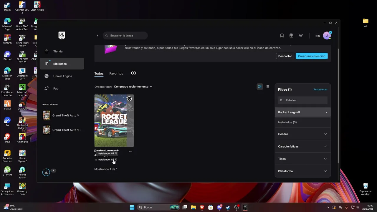
Task: Click the Restablecer filters link
Action: pos(320,90)
